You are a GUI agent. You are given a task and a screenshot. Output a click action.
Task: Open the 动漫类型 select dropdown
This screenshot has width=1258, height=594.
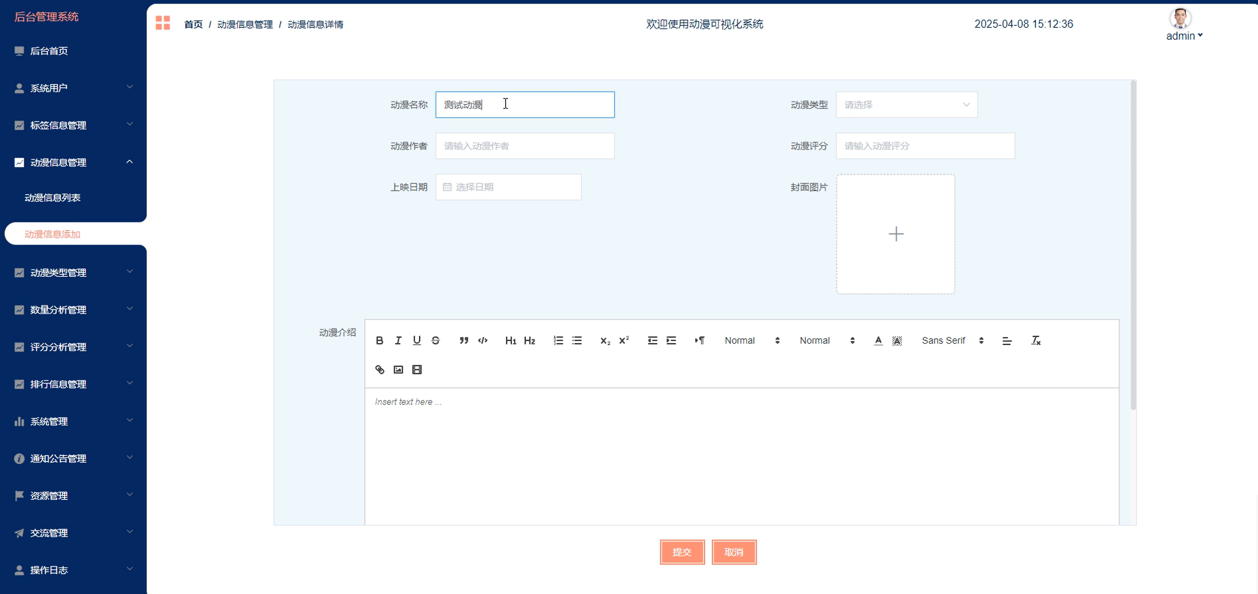pos(906,105)
